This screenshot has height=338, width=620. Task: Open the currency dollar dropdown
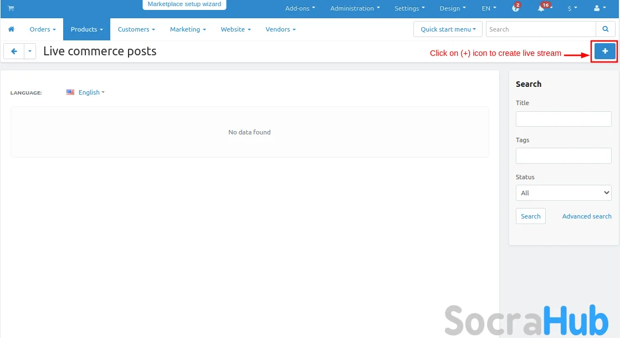[x=572, y=8]
